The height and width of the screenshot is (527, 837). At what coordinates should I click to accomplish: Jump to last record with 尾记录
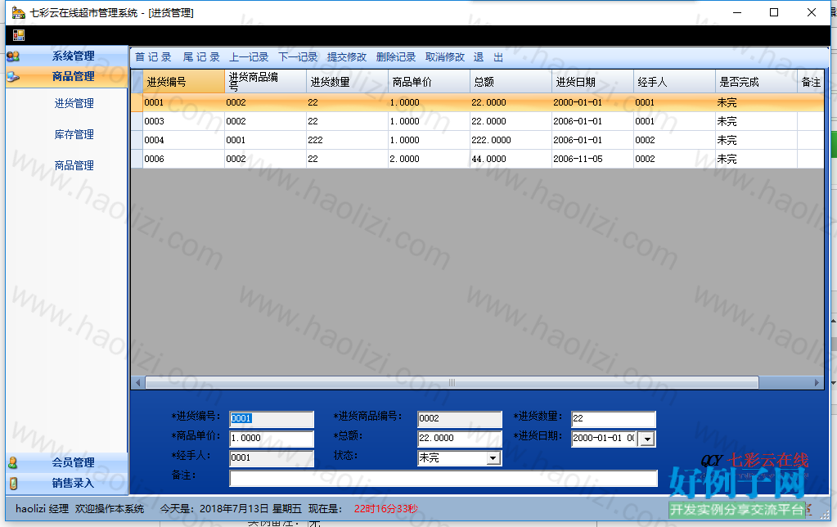pyautogui.click(x=201, y=57)
